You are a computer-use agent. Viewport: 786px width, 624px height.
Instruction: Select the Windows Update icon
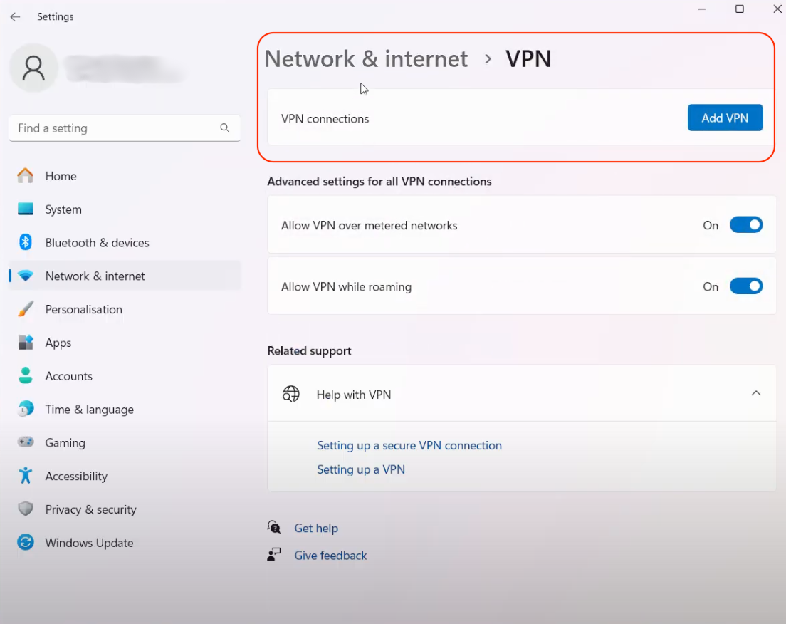click(x=25, y=542)
